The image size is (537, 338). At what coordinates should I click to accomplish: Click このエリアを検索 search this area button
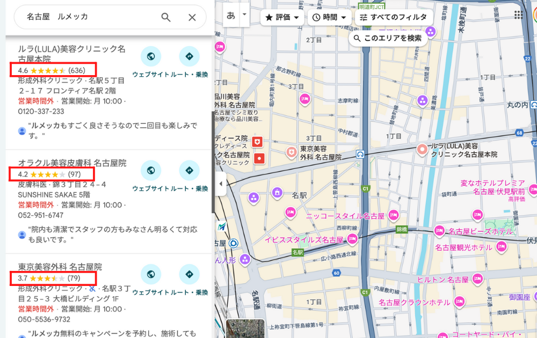click(x=388, y=38)
